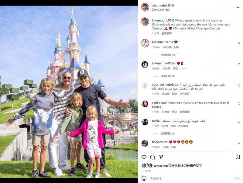Save post with the bookmark icon
243x183 pixels.
pos(238,157)
